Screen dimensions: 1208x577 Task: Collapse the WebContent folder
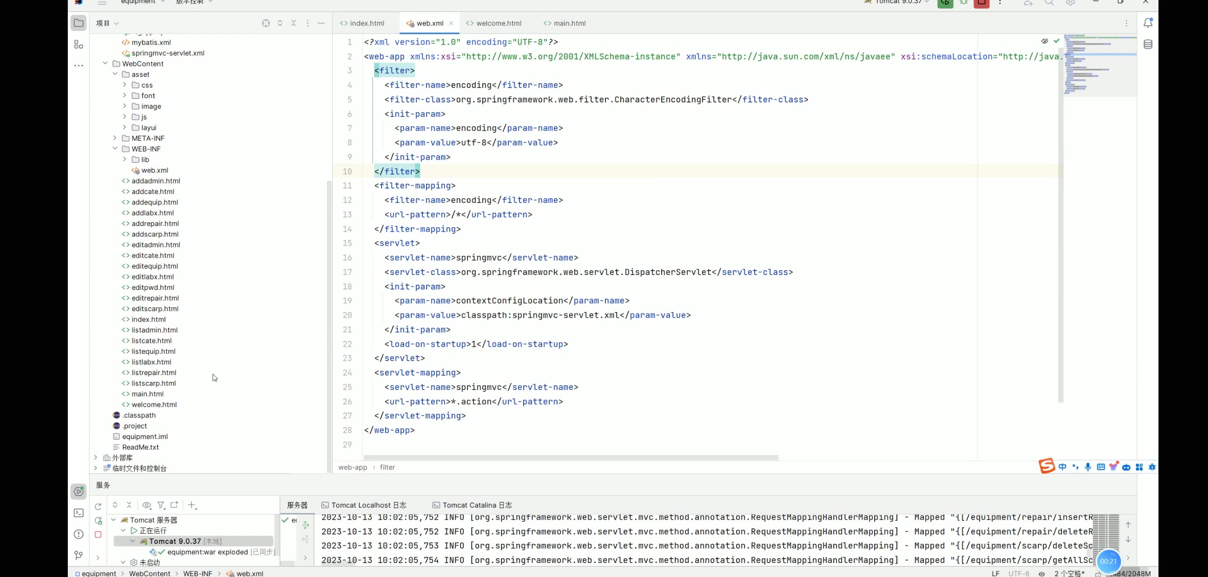tap(105, 63)
